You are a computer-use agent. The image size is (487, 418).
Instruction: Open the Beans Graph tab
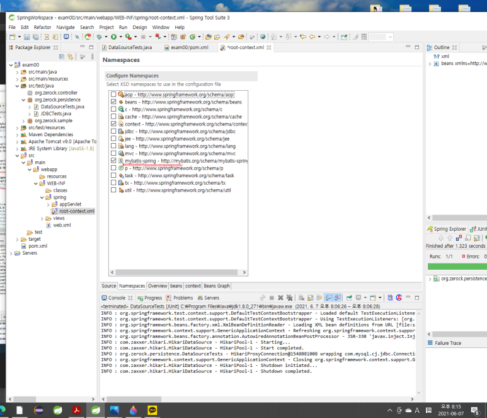(x=217, y=286)
